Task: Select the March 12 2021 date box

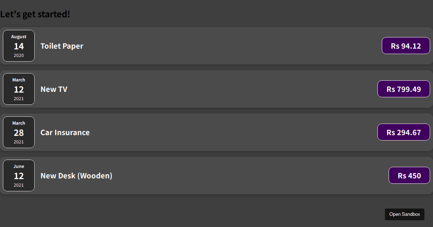Action: 19,89
